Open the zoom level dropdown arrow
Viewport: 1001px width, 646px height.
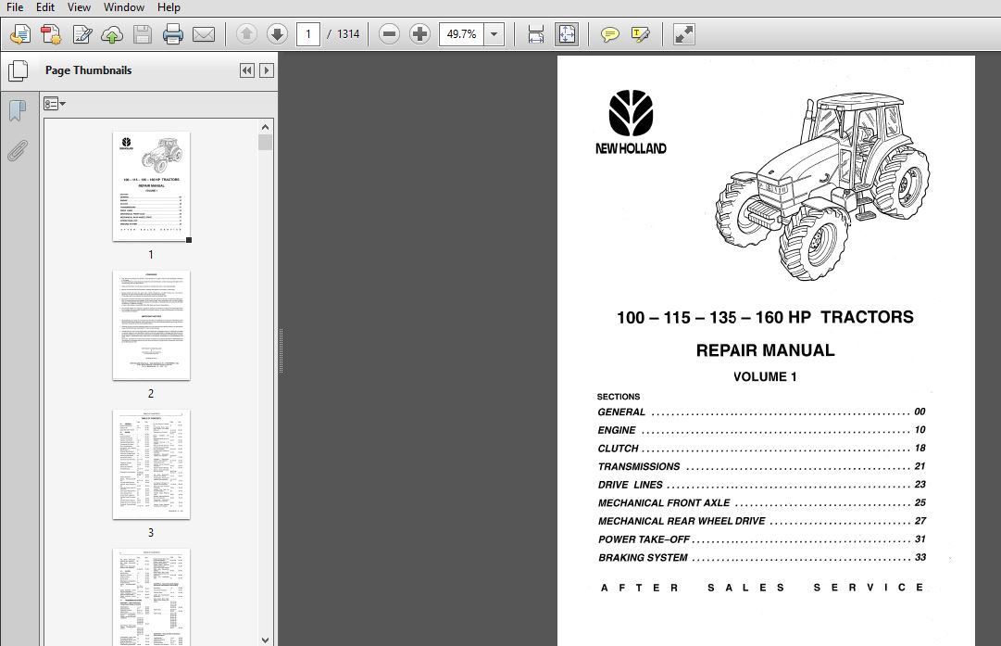[x=494, y=34]
